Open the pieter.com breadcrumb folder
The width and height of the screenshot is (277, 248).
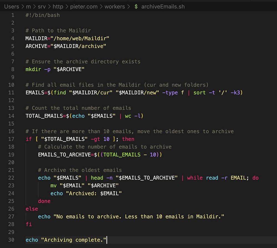(x=84, y=7)
